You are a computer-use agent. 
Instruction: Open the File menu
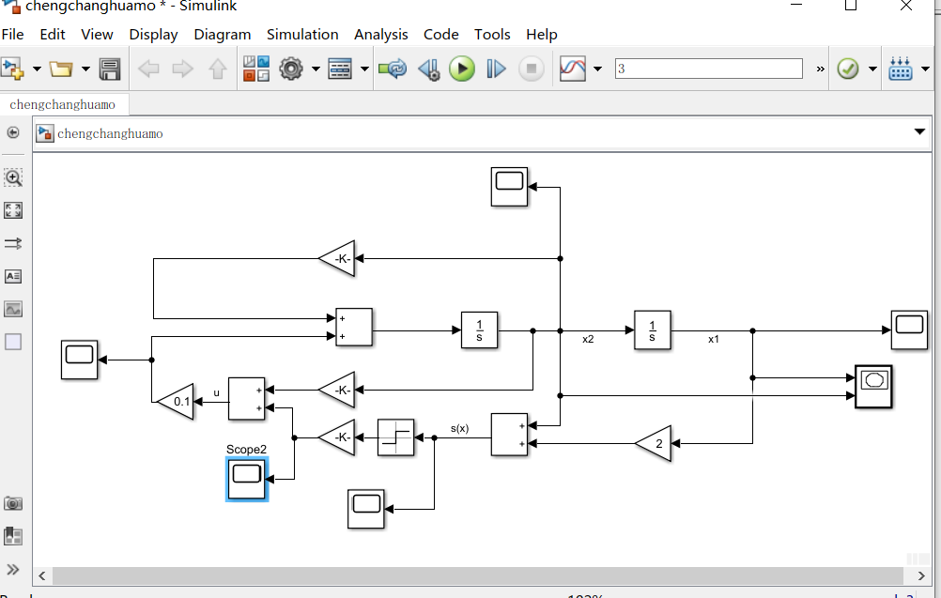(x=12, y=34)
